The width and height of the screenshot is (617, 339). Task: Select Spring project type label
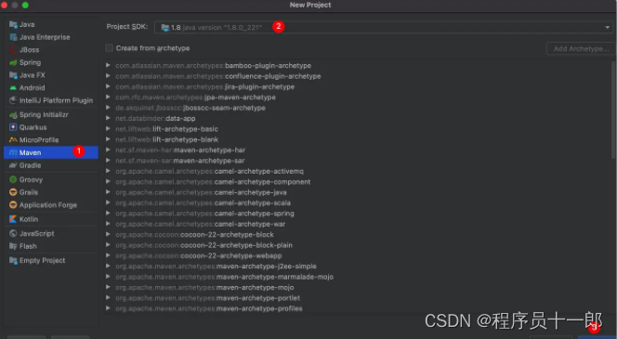[x=30, y=62]
